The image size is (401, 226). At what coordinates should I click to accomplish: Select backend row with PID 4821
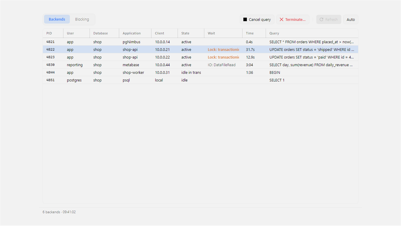[x=200, y=42]
